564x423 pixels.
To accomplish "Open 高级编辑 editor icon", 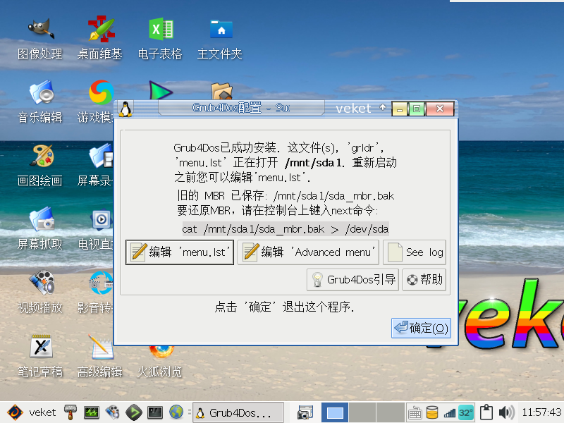I will [x=101, y=346].
